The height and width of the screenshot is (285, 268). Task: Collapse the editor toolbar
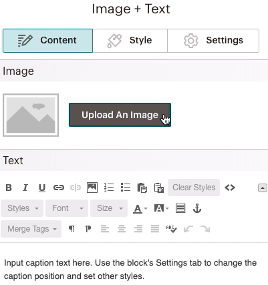(x=263, y=188)
